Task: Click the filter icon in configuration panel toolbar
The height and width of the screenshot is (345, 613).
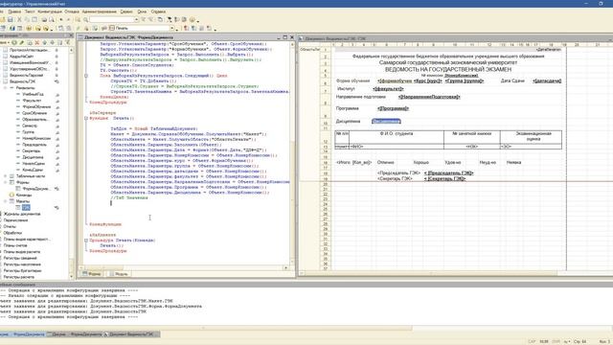Action: [x=67, y=42]
